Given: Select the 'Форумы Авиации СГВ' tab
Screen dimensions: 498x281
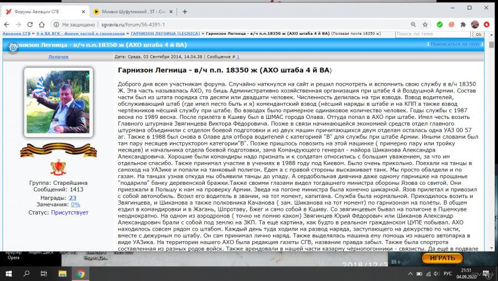Looking at the screenshot, I should click(x=45, y=12).
